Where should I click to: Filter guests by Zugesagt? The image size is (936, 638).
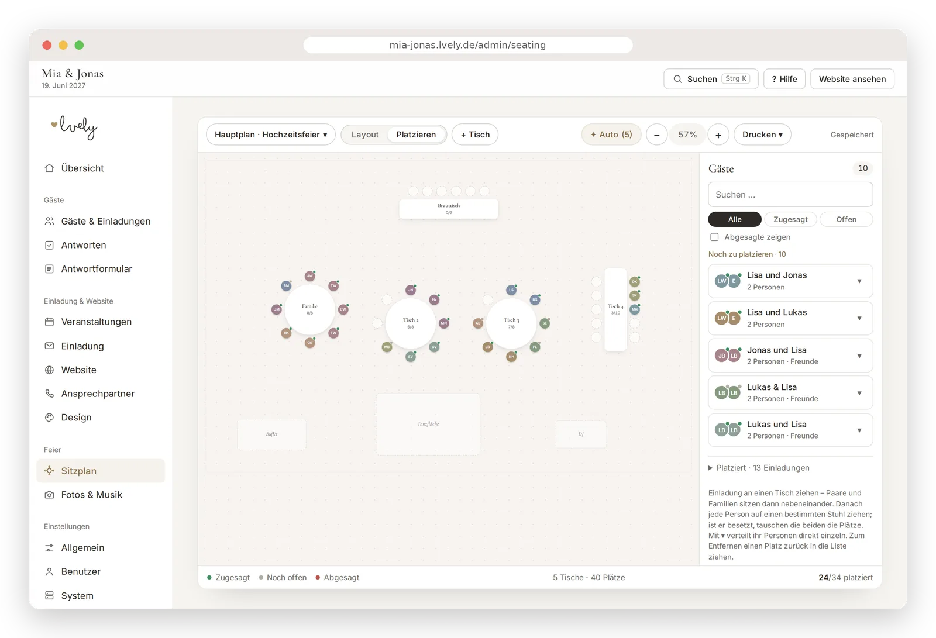click(790, 219)
